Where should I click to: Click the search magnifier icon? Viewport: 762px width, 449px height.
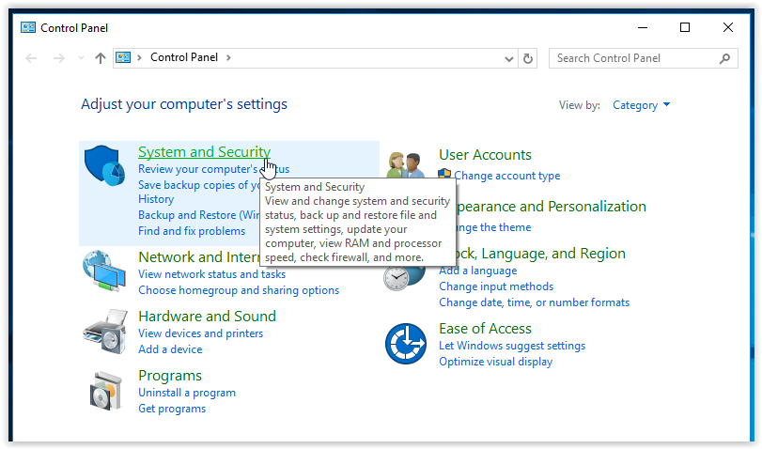point(724,58)
